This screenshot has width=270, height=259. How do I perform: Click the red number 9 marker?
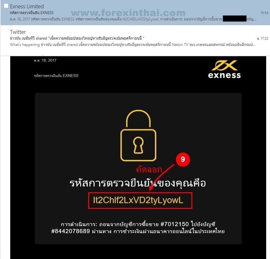183,159
